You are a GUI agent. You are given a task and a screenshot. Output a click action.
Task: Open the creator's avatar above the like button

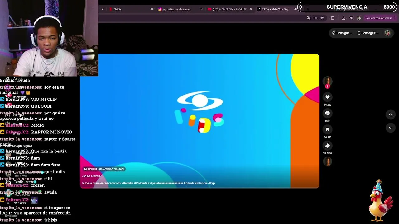tap(327, 81)
